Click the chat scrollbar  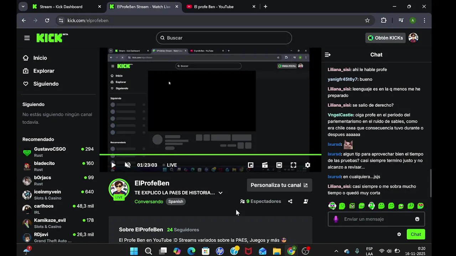[431, 183]
